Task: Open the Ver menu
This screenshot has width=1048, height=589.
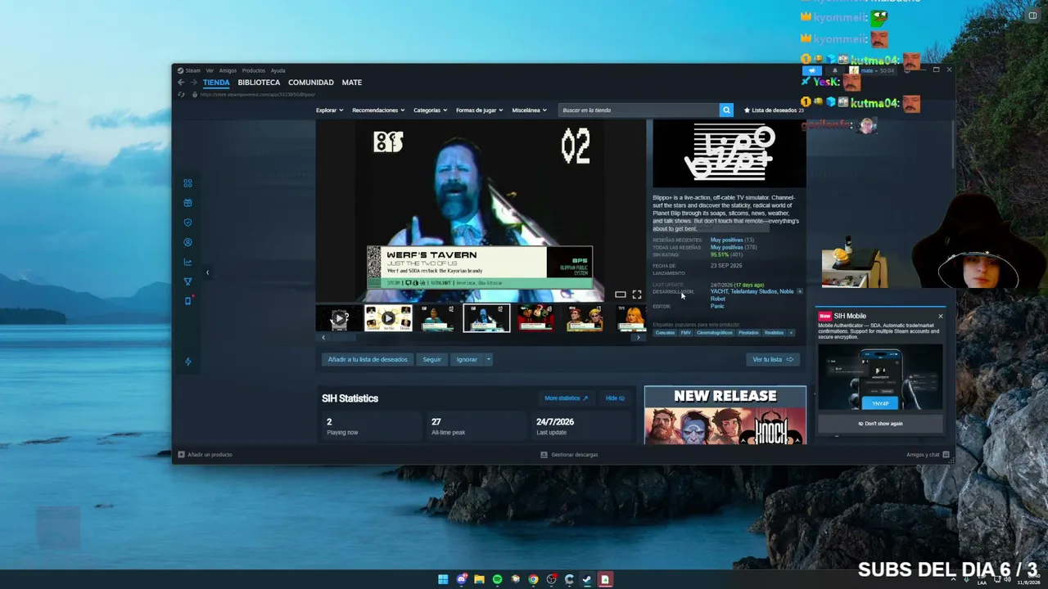Action: 210,70
